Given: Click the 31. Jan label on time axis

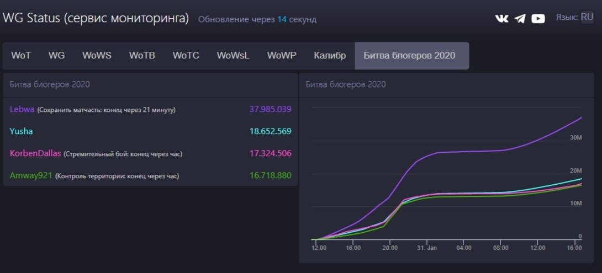Looking at the screenshot, I should [426, 248].
